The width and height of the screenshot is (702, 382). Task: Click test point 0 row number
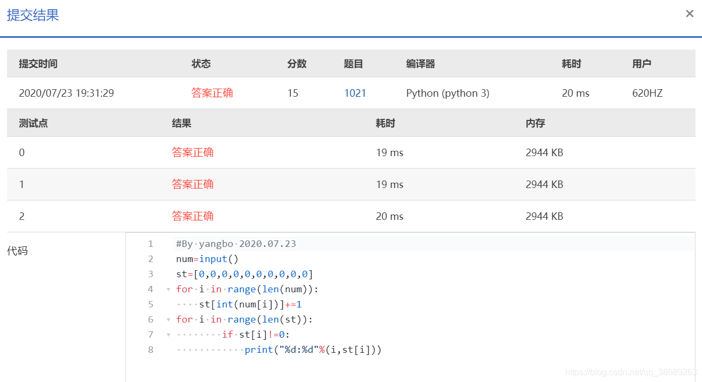(x=22, y=152)
